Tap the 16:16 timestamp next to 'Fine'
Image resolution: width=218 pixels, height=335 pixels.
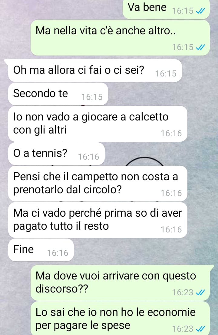click(x=58, y=253)
